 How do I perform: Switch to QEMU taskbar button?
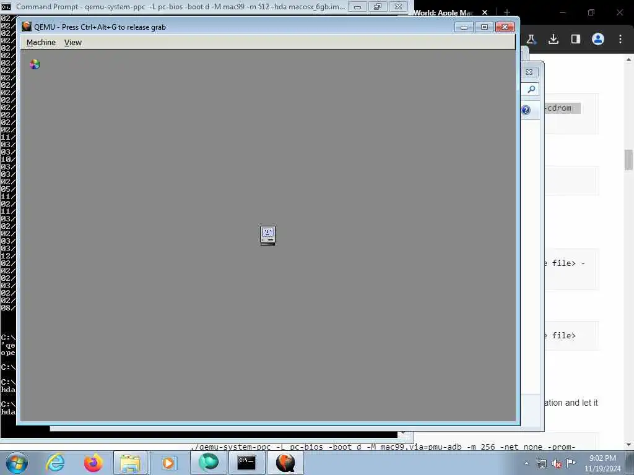(285, 463)
